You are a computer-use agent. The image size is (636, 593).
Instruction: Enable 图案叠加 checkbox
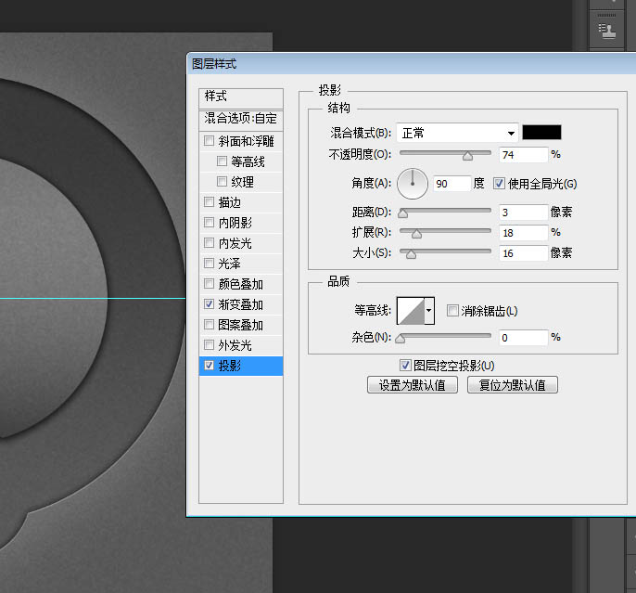click(209, 324)
